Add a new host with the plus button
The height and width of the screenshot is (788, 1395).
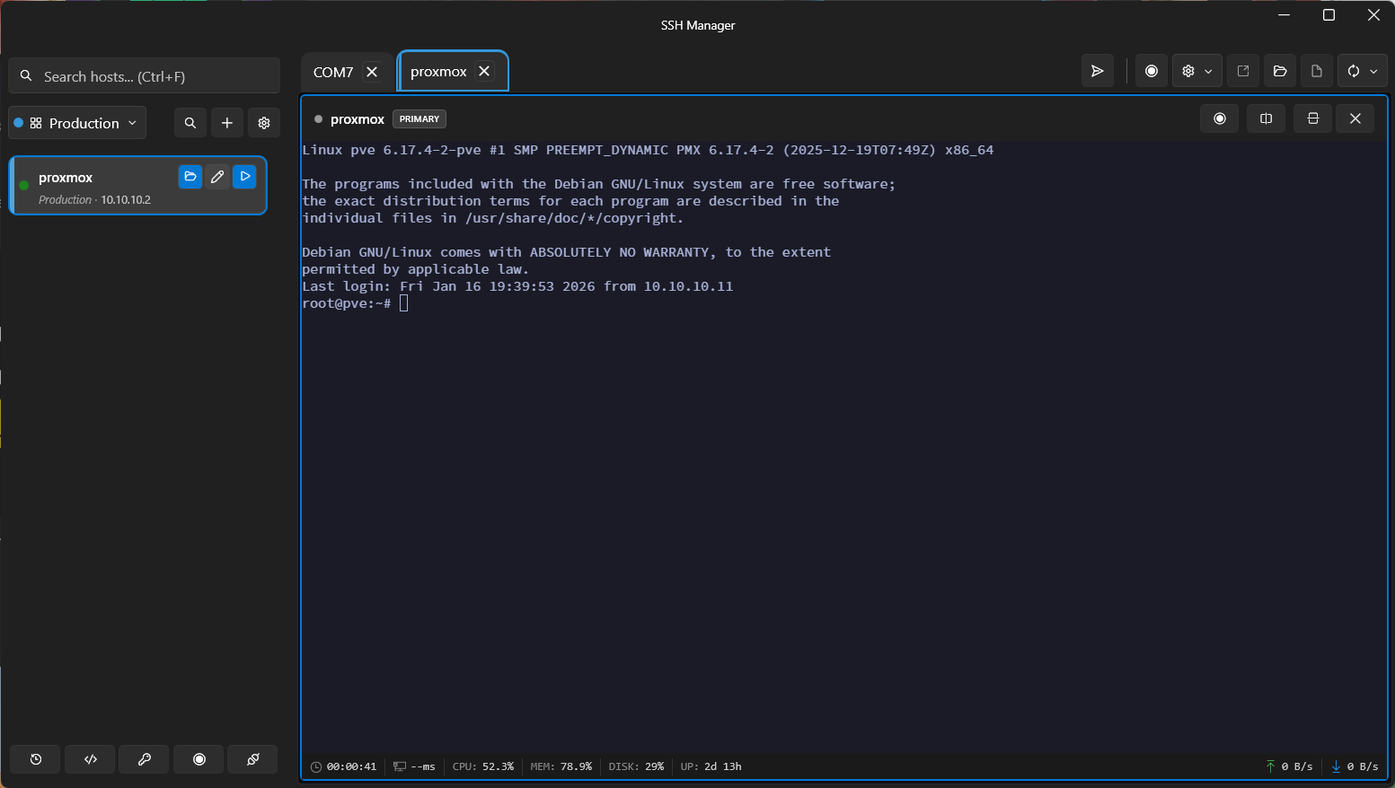coord(227,123)
